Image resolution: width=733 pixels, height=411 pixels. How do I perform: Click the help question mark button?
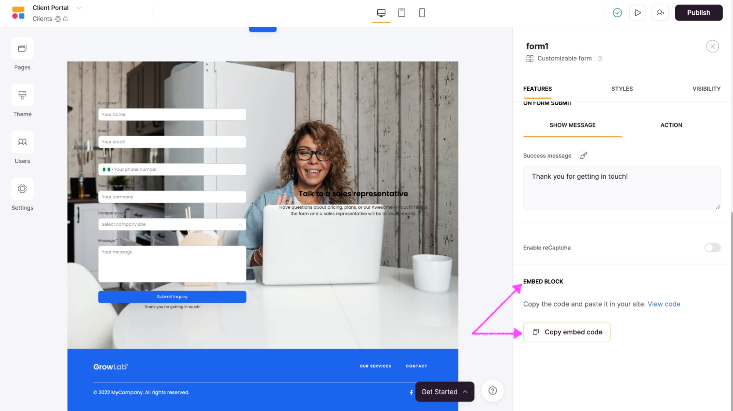[492, 391]
